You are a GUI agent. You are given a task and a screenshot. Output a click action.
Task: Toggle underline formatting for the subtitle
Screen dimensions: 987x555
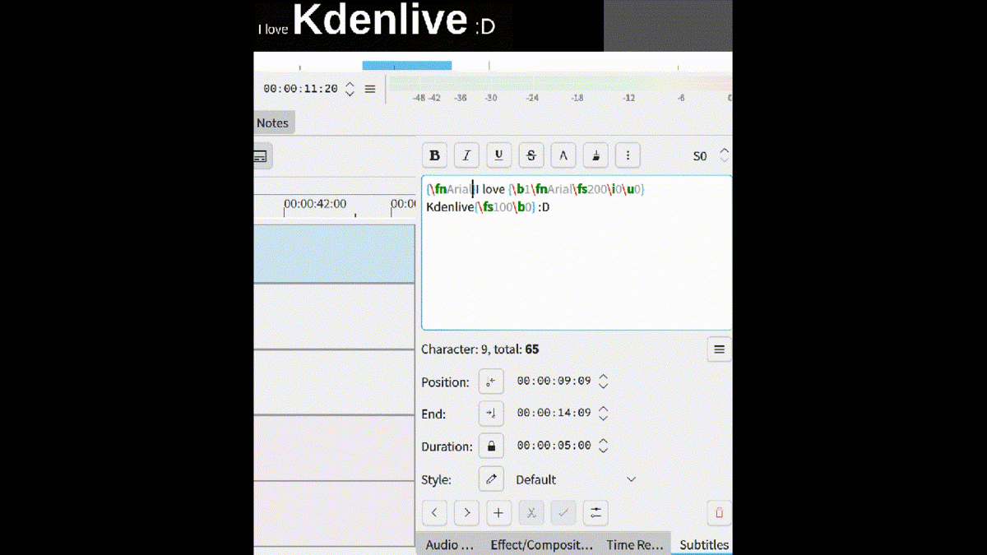pos(498,155)
